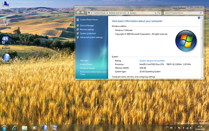209x131 pixels.
Task: Go to System and Security breadcrumb
Action: tap(118, 13)
